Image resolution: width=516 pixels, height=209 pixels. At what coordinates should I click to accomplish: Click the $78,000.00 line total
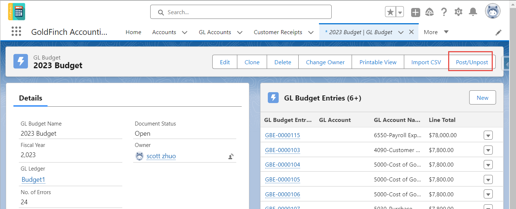click(x=443, y=135)
